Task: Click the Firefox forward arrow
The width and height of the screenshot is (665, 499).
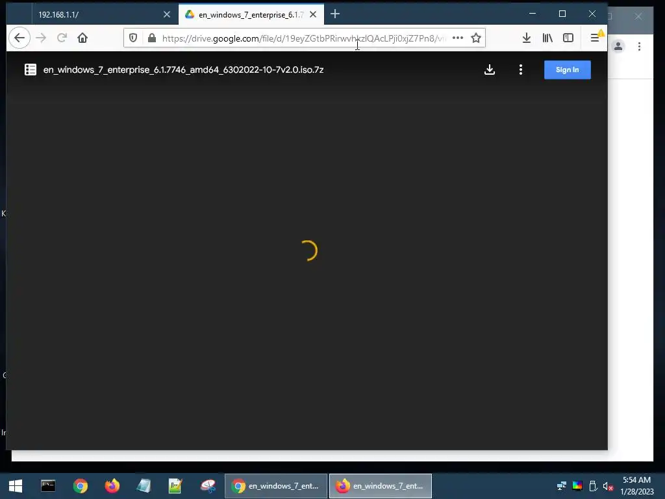Action: (41, 38)
